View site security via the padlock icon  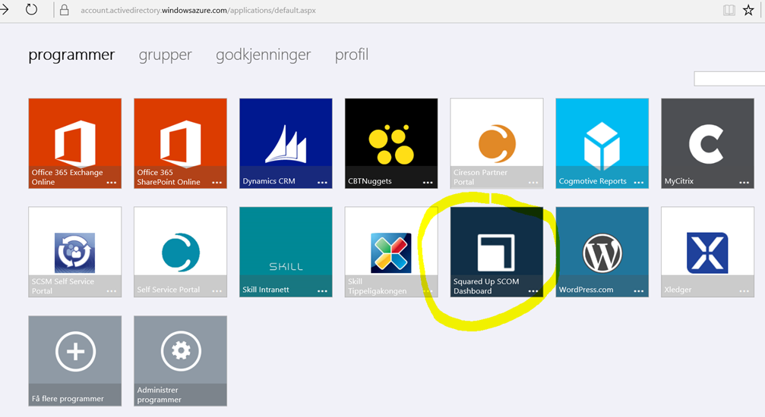click(64, 10)
